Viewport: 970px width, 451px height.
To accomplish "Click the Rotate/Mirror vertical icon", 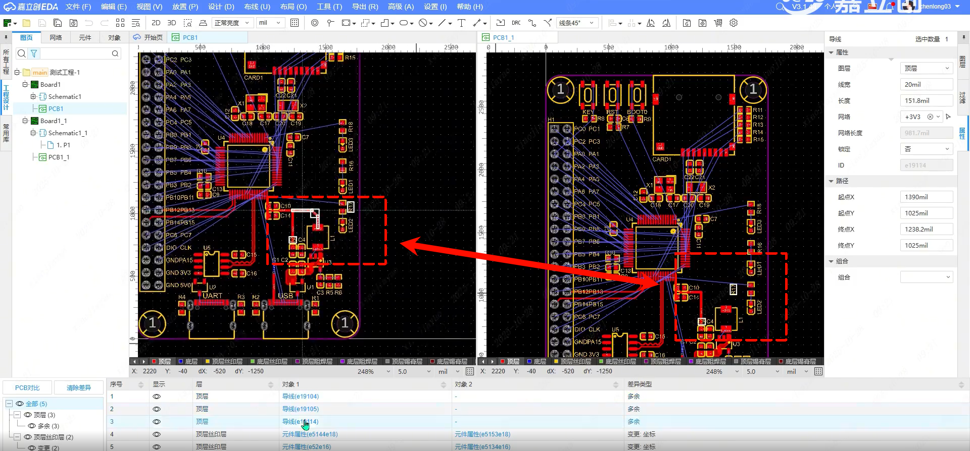I will (x=666, y=23).
